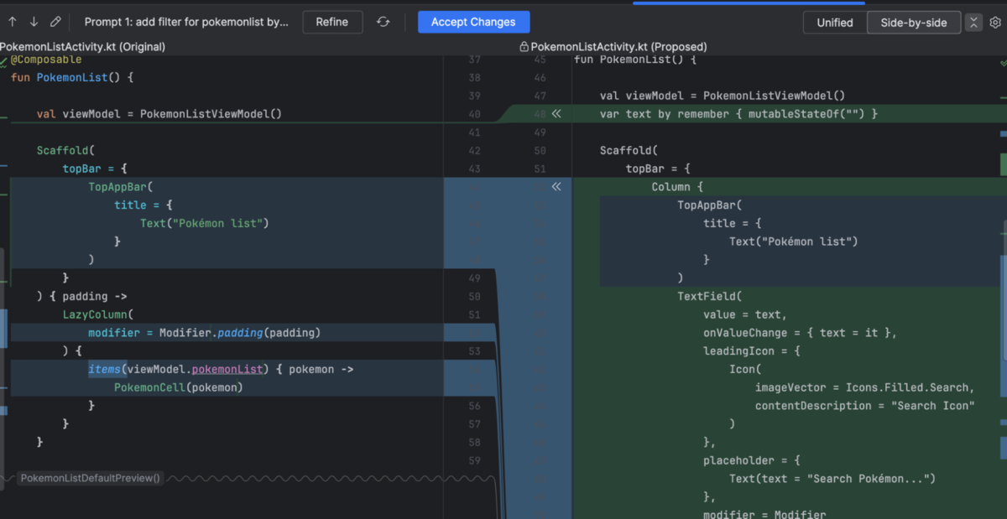The width and height of the screenshot is (1007, 519).
Task: Switch to Unified diff view
Action: pos(835,23)
